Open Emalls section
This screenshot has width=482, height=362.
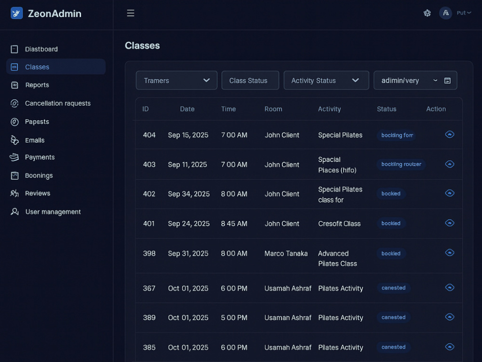pos(35,140)
